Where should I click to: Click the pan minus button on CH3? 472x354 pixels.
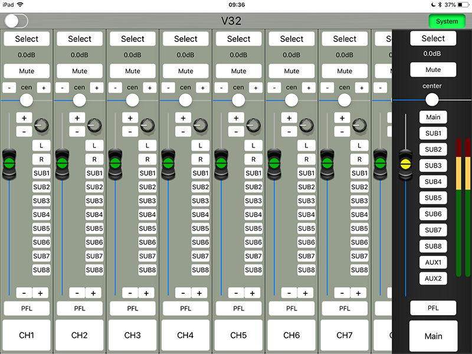pos(114,87)
